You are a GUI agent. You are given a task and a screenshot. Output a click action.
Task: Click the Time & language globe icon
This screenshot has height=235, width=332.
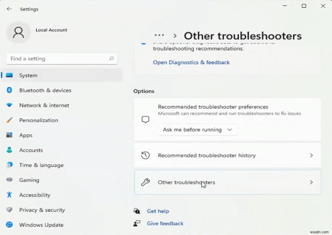pos(9,165)
